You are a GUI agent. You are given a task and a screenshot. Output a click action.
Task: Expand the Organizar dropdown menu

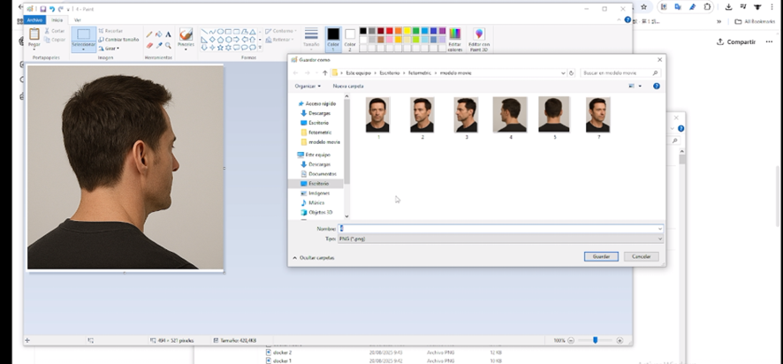[308, 87]
